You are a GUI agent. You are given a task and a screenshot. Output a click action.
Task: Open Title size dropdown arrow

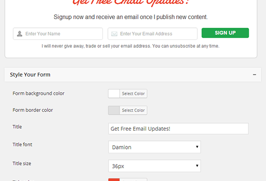(x=197, y=166)
